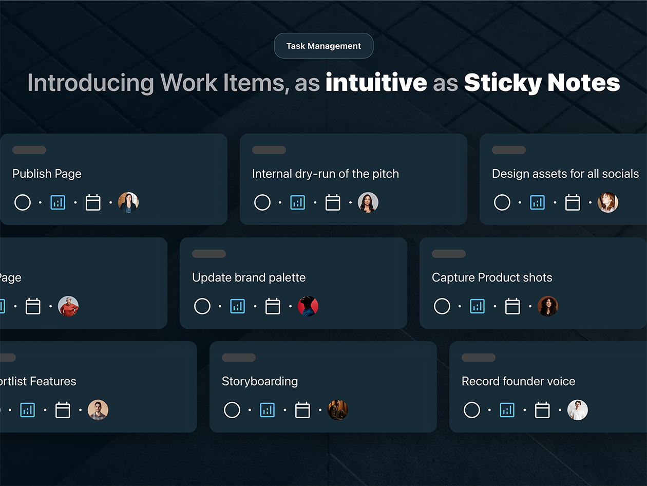
Task: Select the progress chart icon on Publish Page
Action: (58, 202)
